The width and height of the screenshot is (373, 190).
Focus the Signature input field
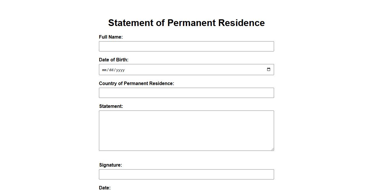click(186, 175)
